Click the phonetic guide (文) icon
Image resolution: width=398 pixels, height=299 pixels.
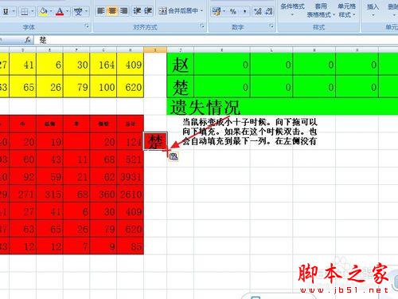(x=78, y=11)
